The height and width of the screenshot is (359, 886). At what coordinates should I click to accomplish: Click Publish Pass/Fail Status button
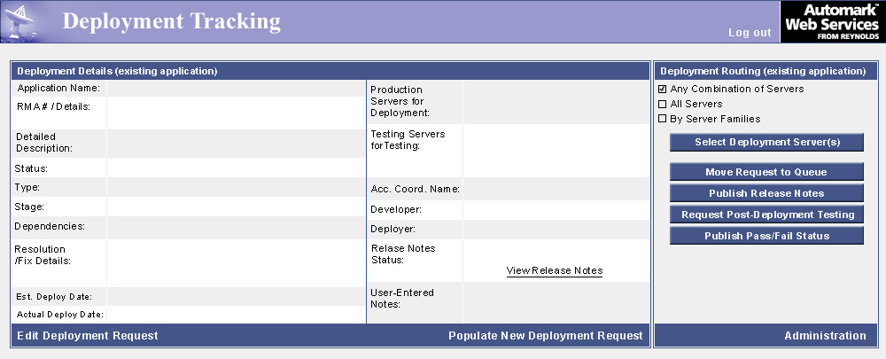[x=766, y=236]
